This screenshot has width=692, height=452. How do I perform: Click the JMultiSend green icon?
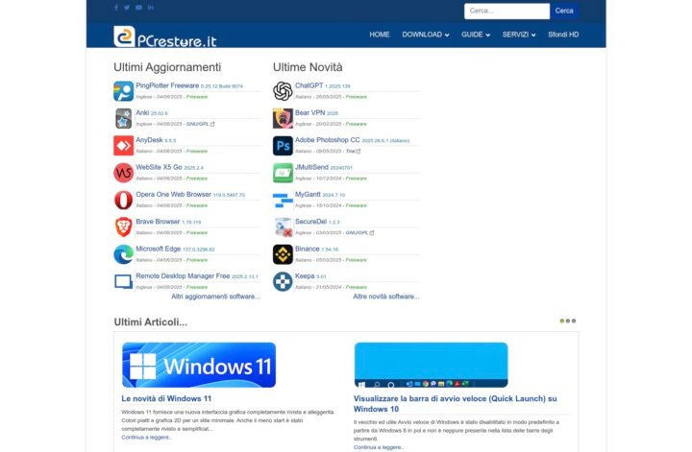coord(283,173)
